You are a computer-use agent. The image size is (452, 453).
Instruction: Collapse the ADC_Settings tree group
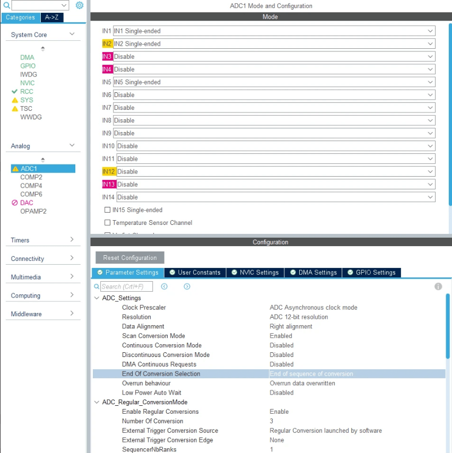pos(97,298)
